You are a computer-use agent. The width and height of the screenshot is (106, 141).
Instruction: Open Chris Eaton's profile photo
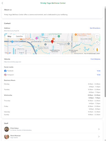click(x=7, y=129)
